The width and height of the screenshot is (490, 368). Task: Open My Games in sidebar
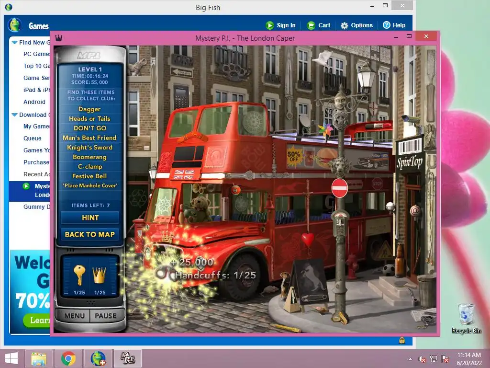[x=36, y=126]
